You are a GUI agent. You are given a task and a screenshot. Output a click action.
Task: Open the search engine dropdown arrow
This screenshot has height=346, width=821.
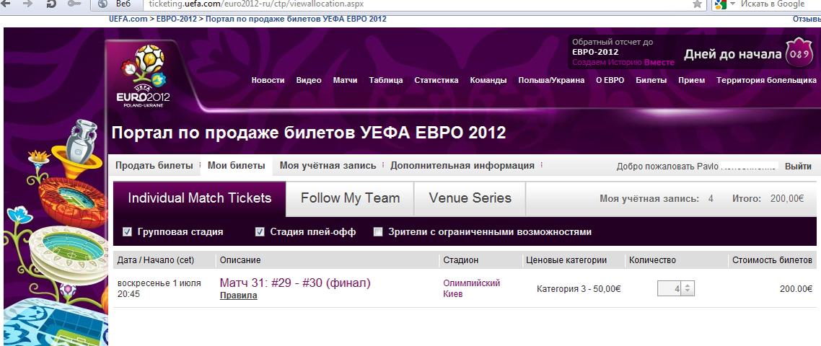[732, 4]
